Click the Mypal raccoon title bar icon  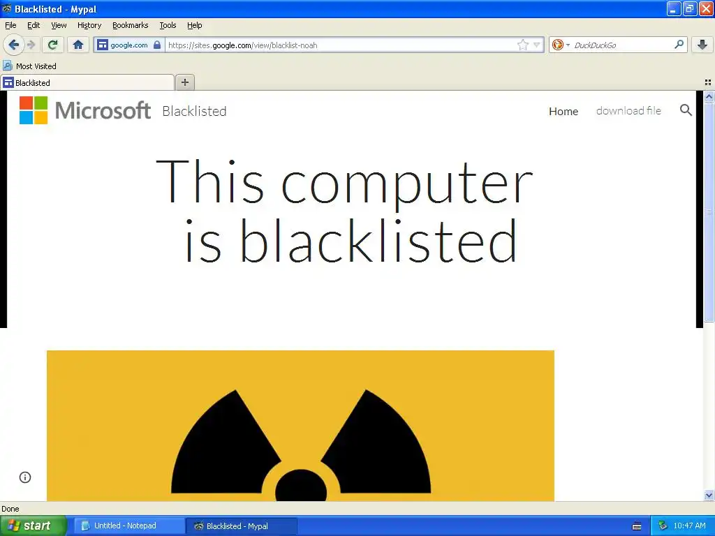pyautogui.click(x=7, y=8)
